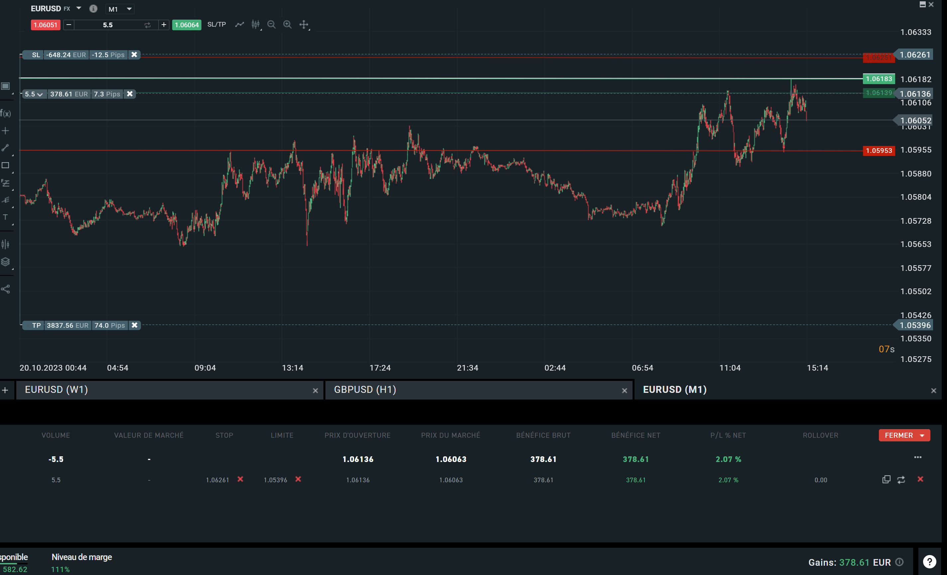Screen dimensions: 947x575
Task: Click the green buy price 1.06064
Action: (x=186, y=25)
